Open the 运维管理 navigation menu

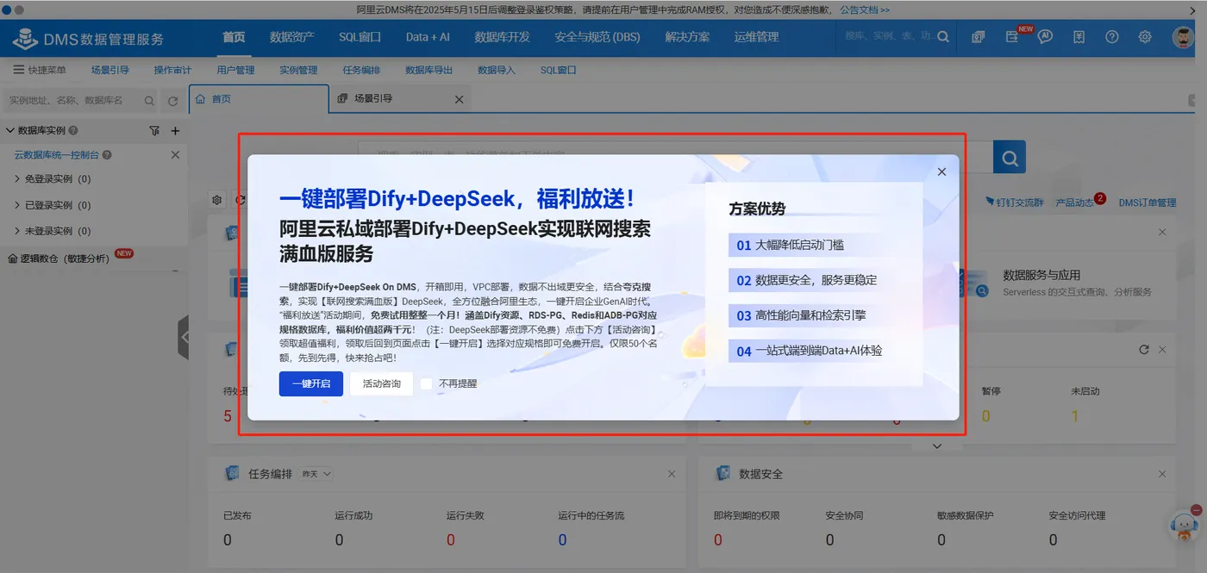756,37
